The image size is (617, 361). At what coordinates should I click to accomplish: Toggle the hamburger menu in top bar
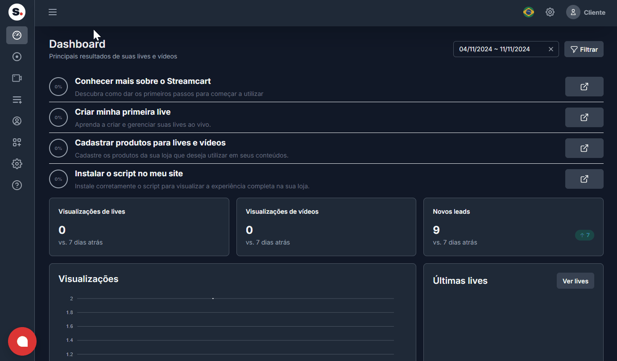point(53,12)
